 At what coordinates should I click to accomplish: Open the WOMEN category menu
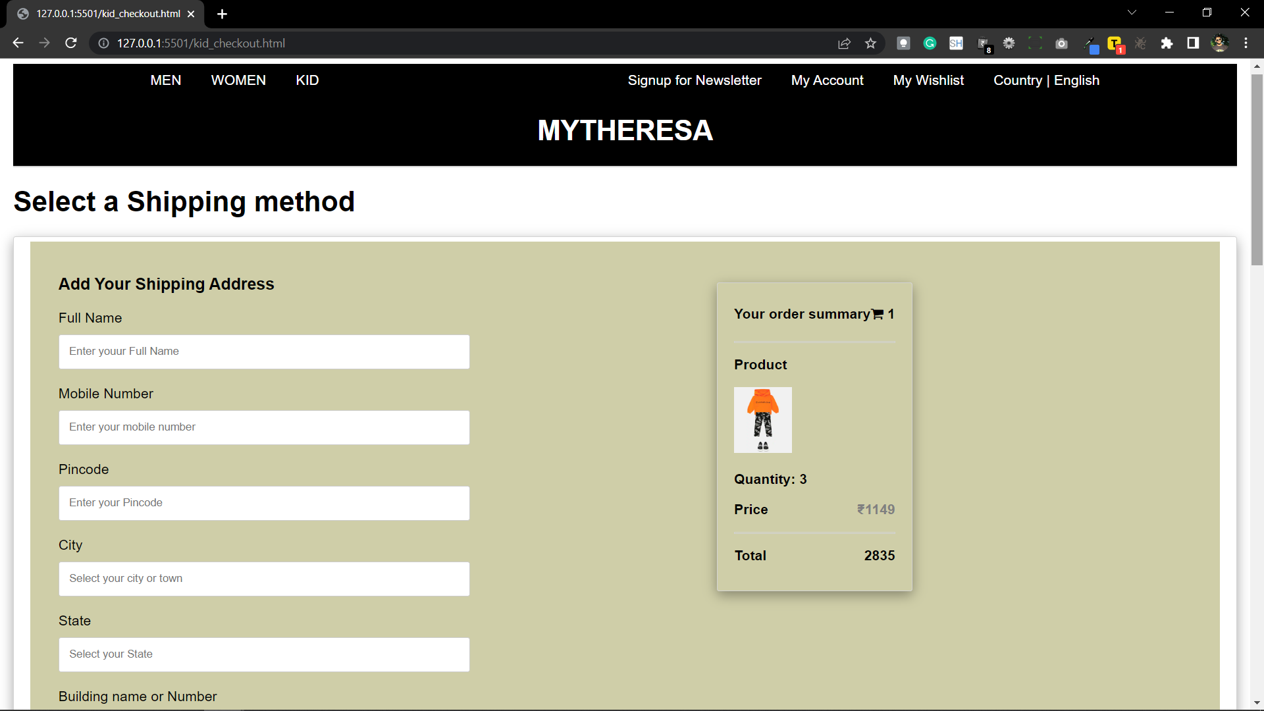click(238, 80)
